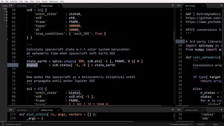Click calc_ephemeris function name in right pane
The width and height of the screenshot is (224, 126).
(x=206, y=57)
